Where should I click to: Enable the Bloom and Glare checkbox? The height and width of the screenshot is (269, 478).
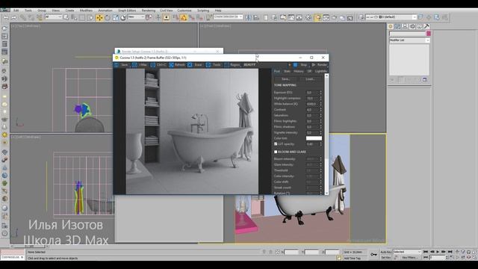pyautogui.click(x=276, y=152)
